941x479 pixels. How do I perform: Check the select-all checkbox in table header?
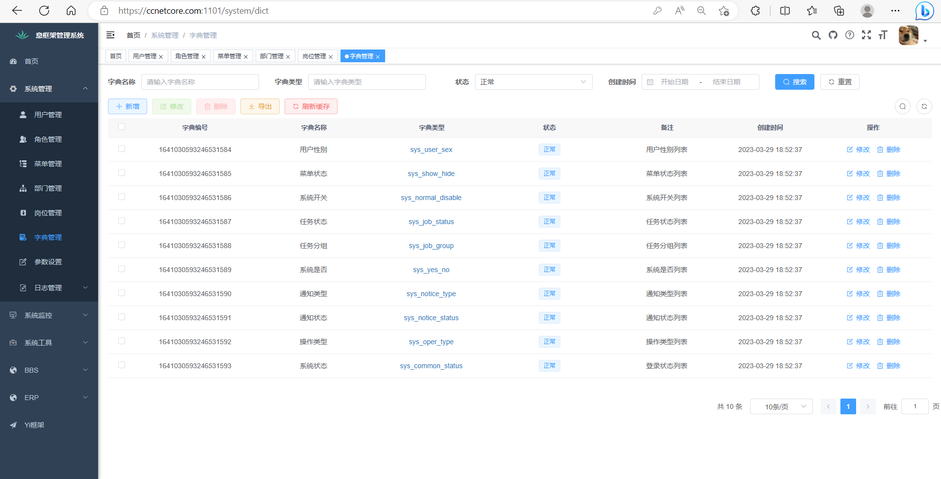[x=121, y=126]
